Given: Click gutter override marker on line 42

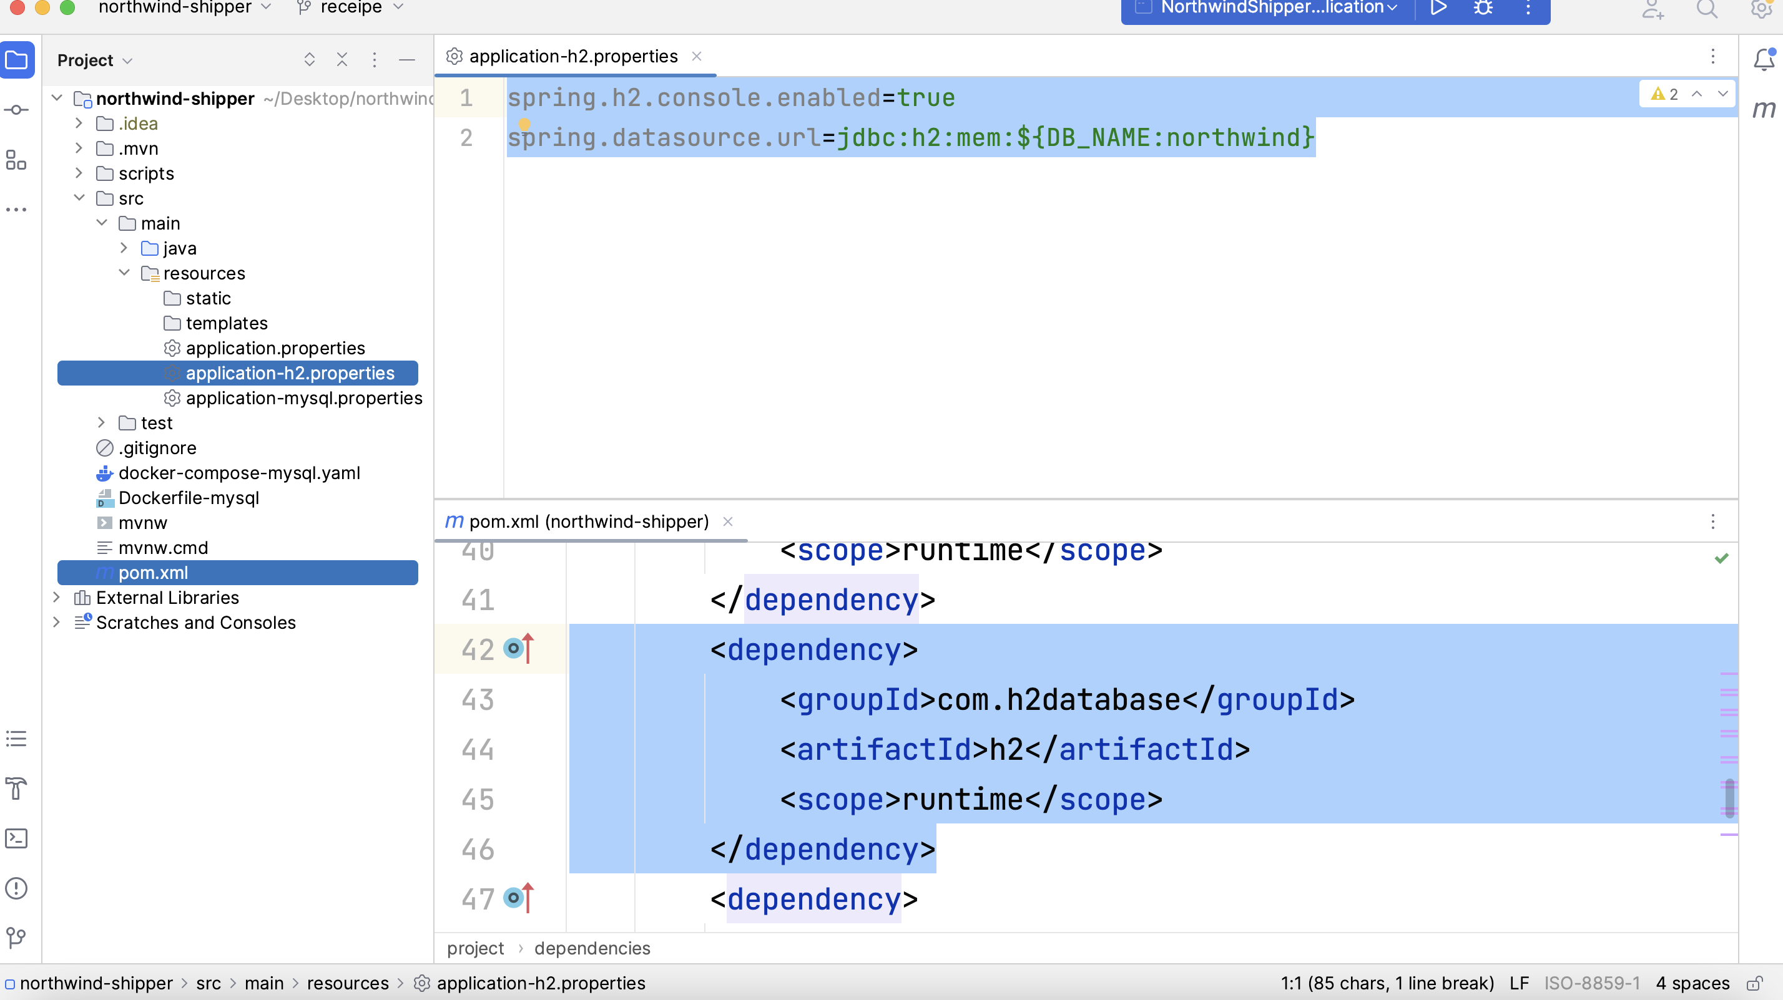Looking at the screenshot, I should (519, 649).
